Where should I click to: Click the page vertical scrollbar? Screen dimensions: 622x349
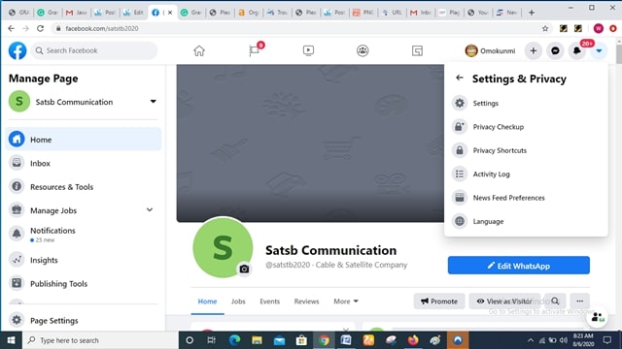click(x=618, y=53)
